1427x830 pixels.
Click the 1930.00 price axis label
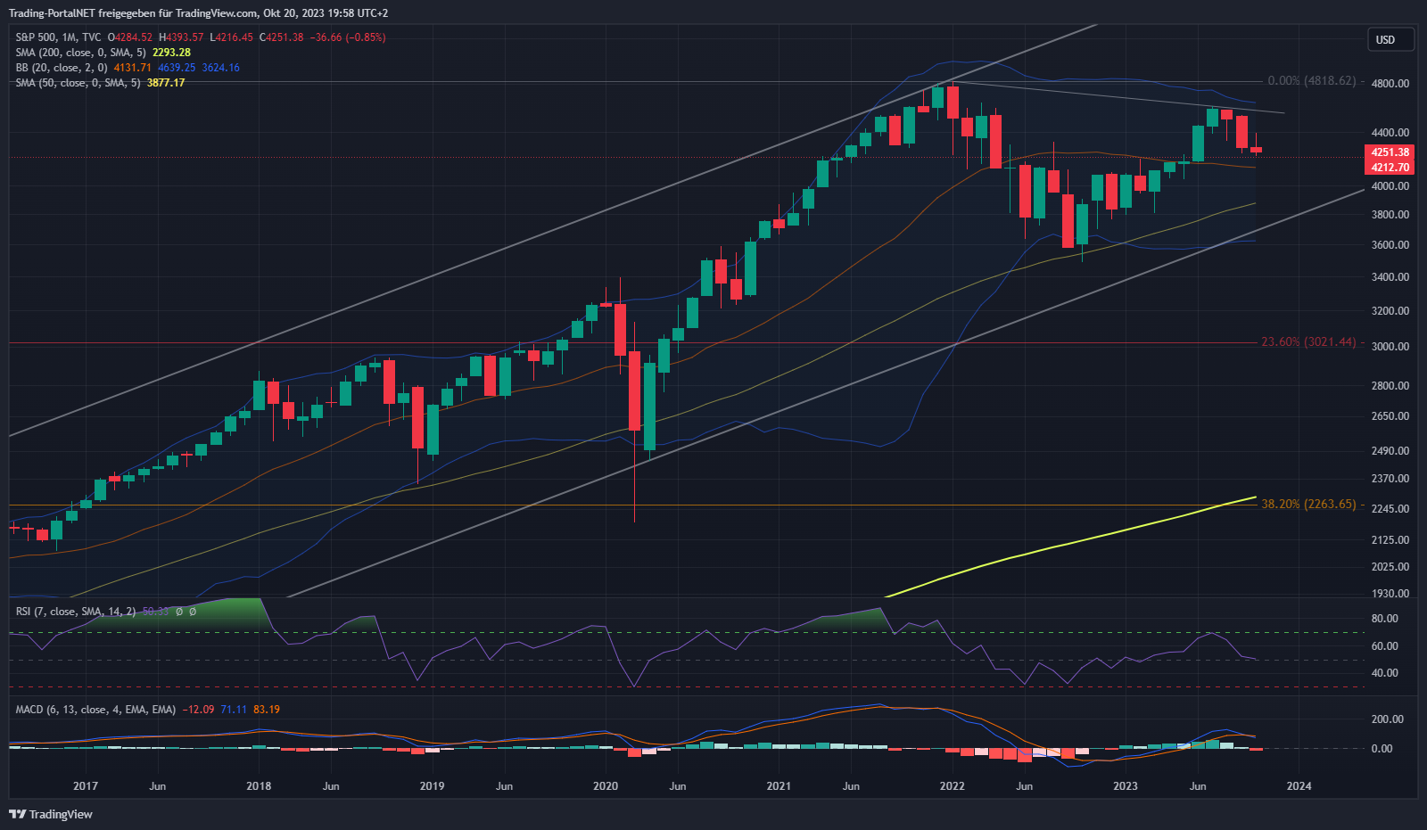pos(1390,594)
